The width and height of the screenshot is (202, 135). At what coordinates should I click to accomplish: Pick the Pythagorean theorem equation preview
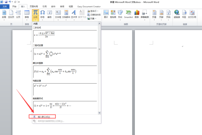click(65, 89)
